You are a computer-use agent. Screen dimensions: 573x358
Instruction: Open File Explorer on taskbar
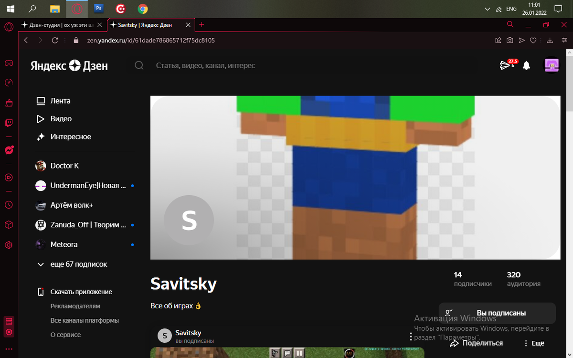click(55, 9)
